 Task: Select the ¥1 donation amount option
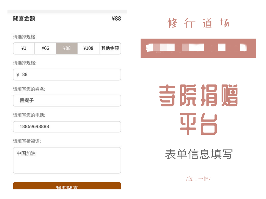click(x=24, y=48)
